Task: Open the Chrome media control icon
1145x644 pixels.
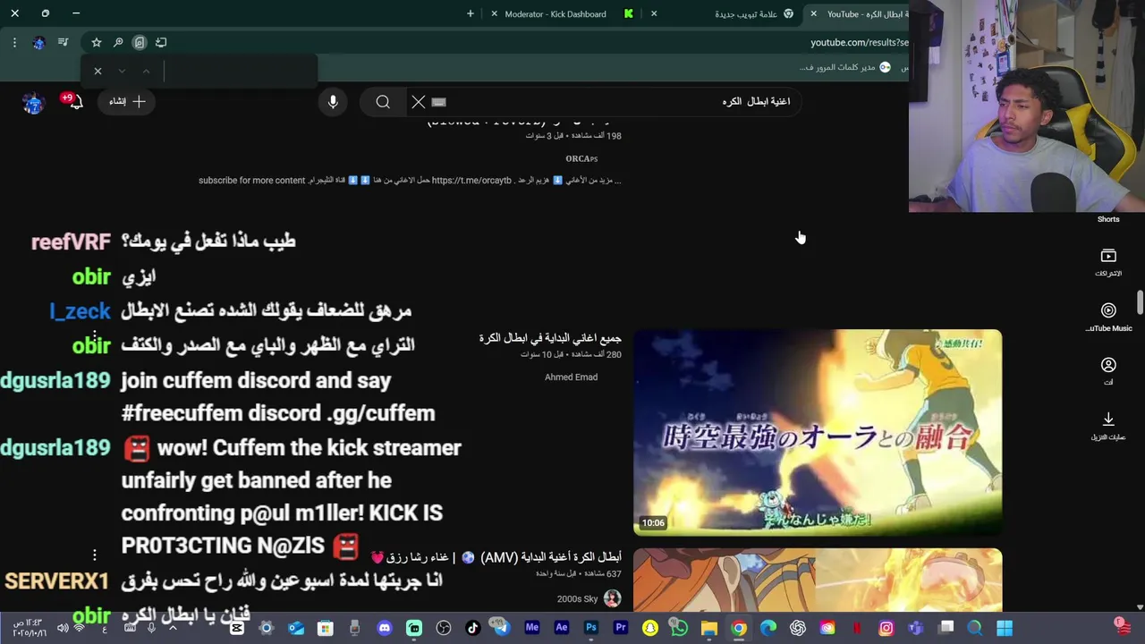Action: tap(63, 42)
